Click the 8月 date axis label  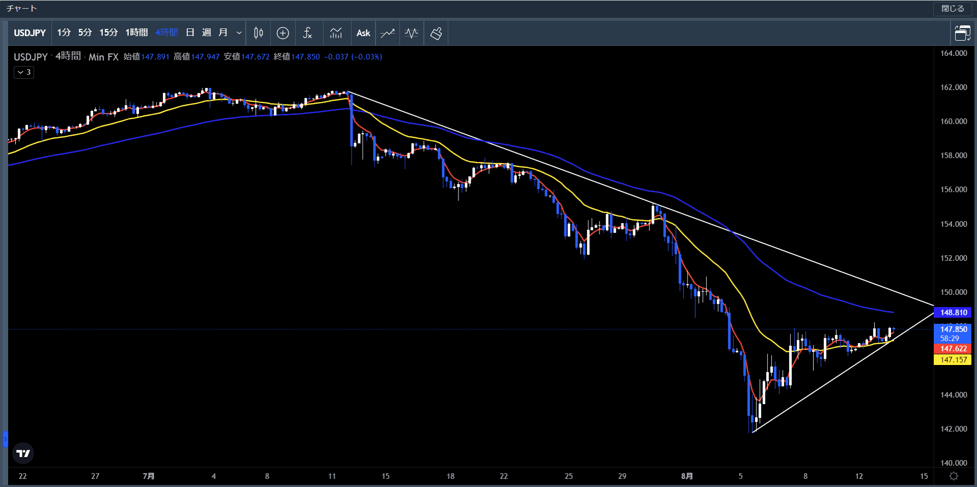point(687,476)
